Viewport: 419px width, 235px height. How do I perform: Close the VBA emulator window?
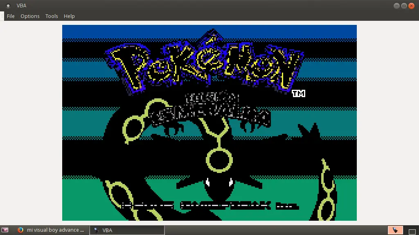point(412,6)
